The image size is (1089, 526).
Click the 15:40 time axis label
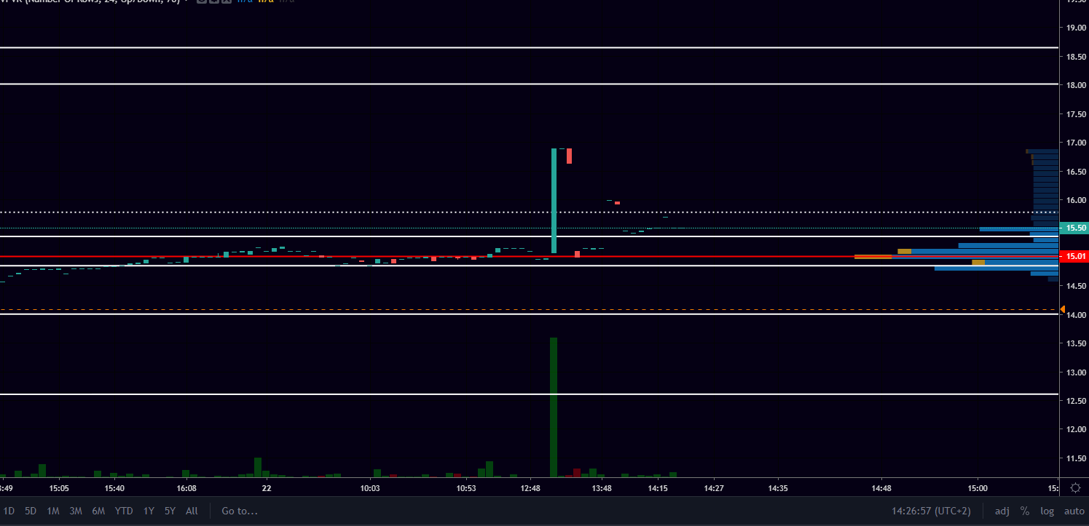pyautogui.click(x=114, y=488)
